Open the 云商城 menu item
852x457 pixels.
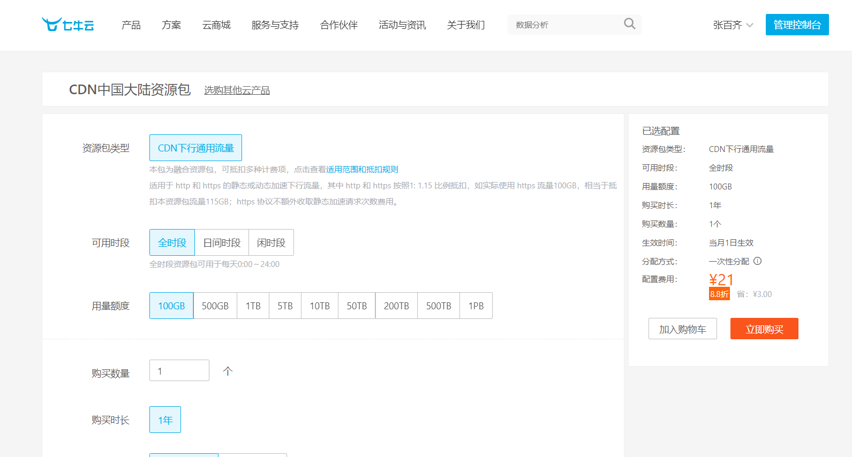pos(216,25)
